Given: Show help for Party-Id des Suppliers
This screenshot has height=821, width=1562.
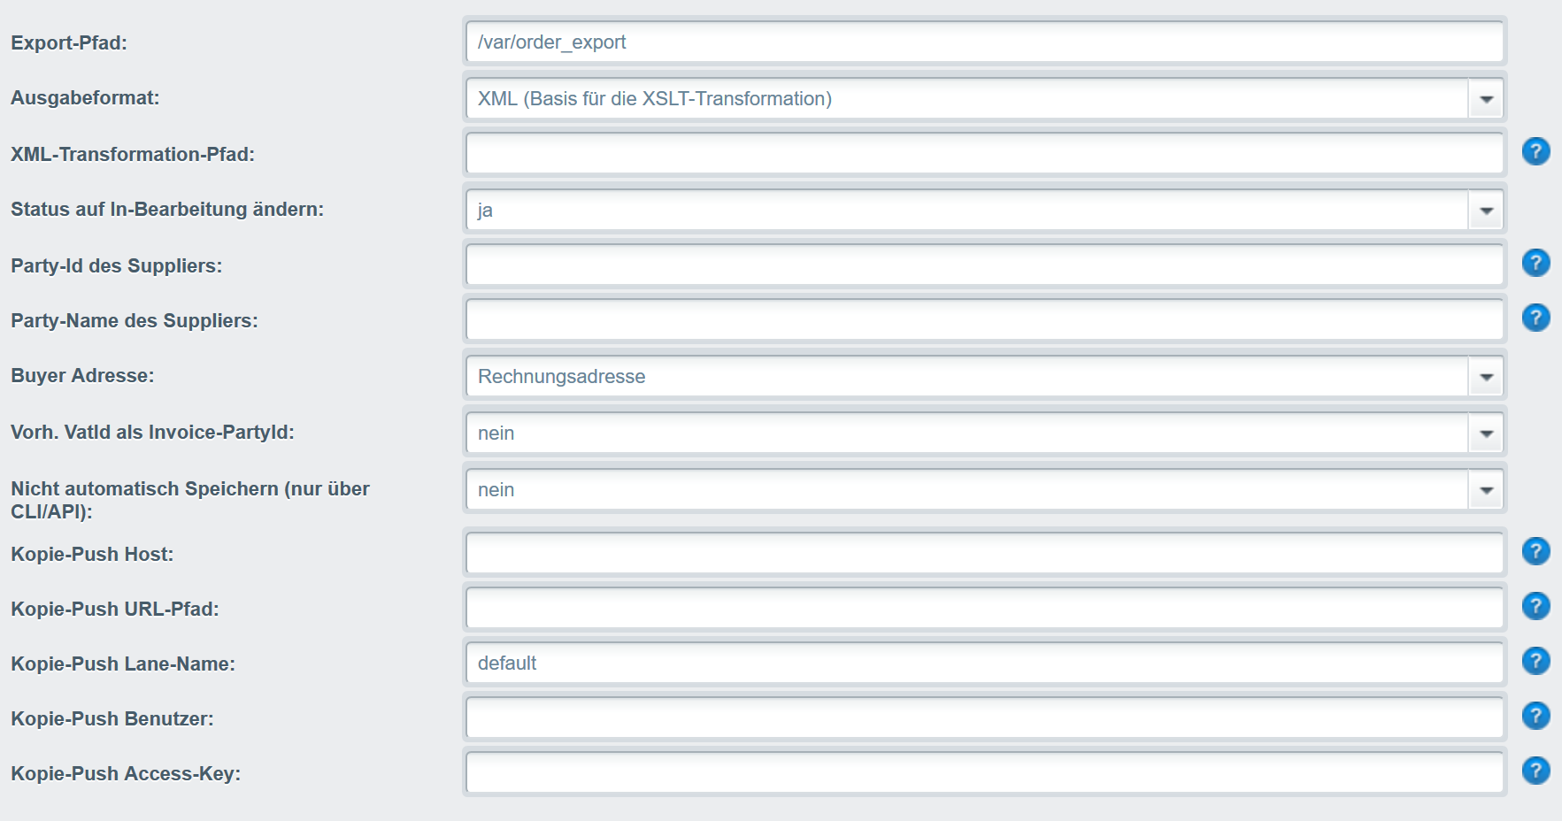Looking at the screenshot, I should coord(1535,263).
